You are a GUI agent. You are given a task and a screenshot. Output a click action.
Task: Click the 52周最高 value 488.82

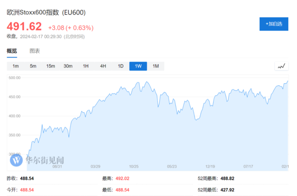227,178
